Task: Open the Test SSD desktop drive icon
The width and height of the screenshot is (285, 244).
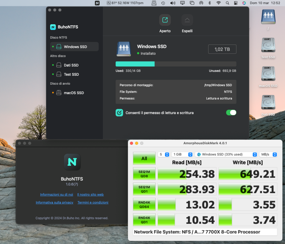Action: point(268,46)
